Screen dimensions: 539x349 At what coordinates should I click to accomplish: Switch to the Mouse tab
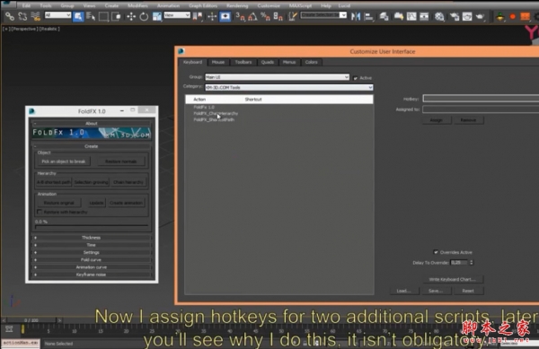pos(218,62)
